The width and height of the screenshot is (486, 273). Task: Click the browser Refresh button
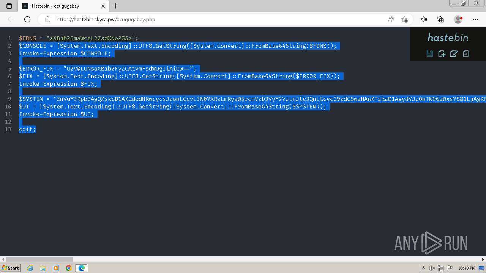[27, 19]
